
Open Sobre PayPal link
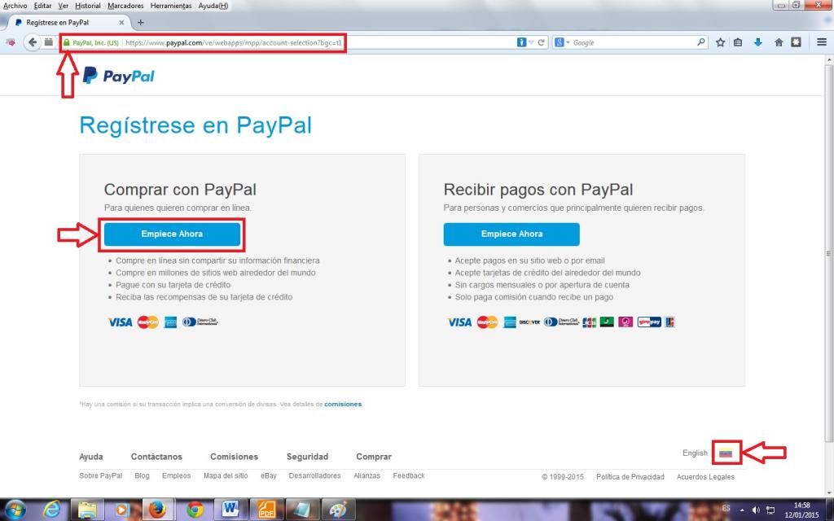tap(100, 475)
